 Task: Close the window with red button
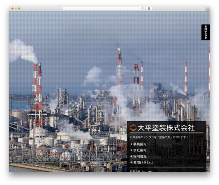pyautogui.click(x=13, y=9)
